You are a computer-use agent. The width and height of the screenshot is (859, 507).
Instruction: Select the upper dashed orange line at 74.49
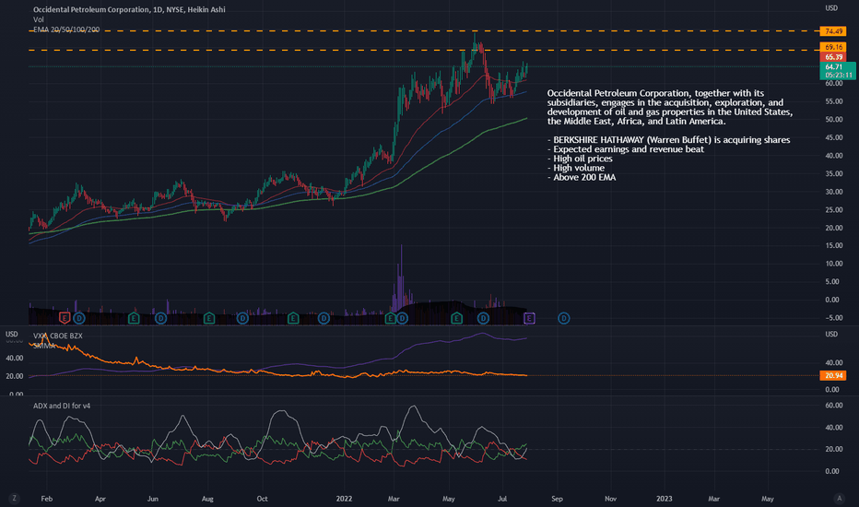coord(423,31)
